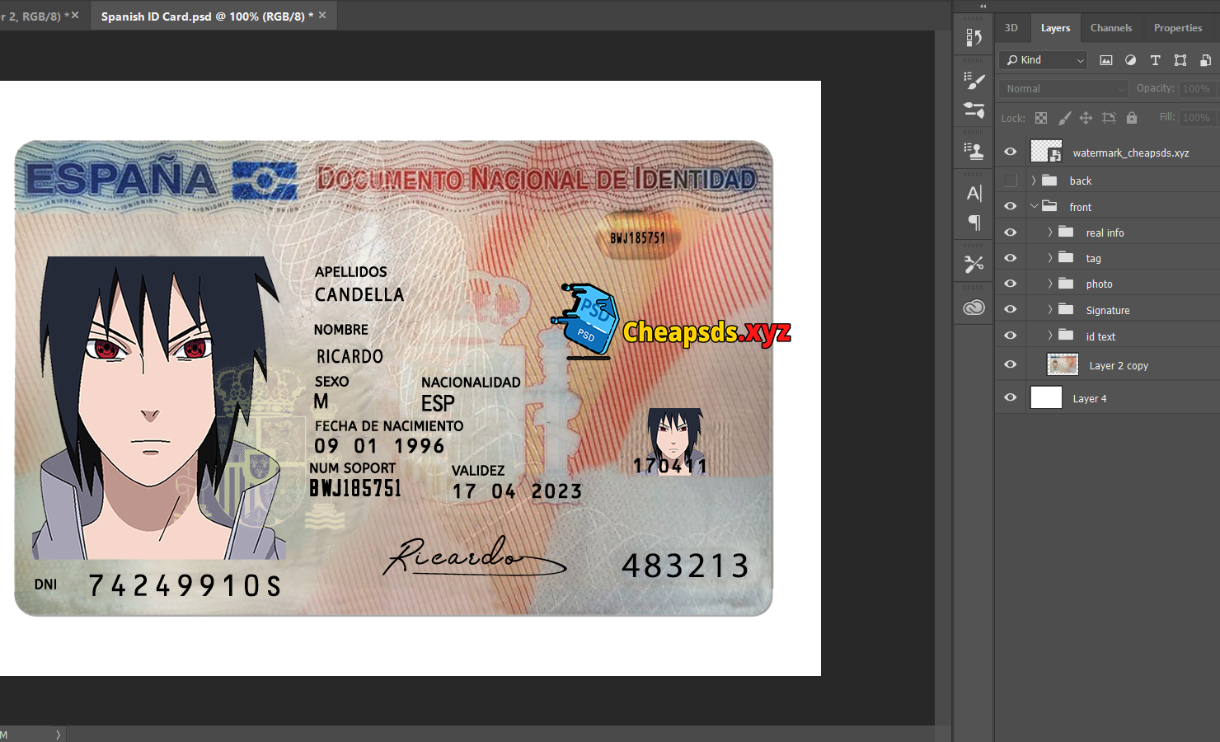Open the Kind filter dropdown
This screenshot has width=1220, height=742.
click(1044, 60)
